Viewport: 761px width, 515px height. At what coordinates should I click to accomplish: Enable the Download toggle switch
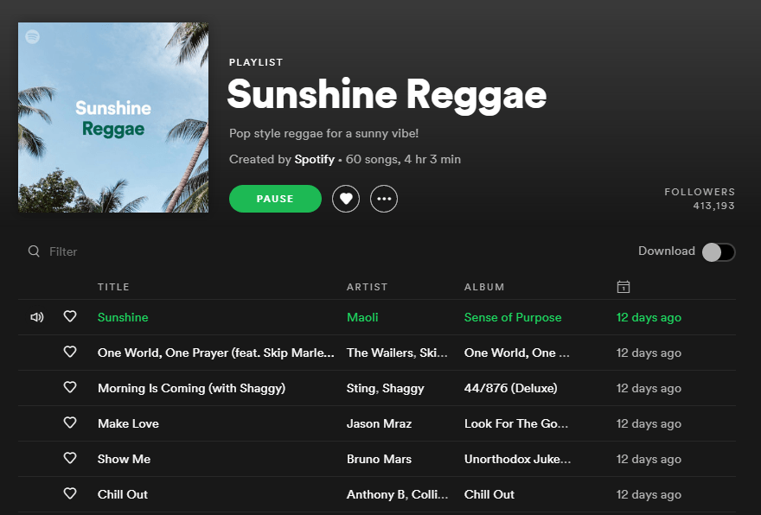(x=717, y=251)
